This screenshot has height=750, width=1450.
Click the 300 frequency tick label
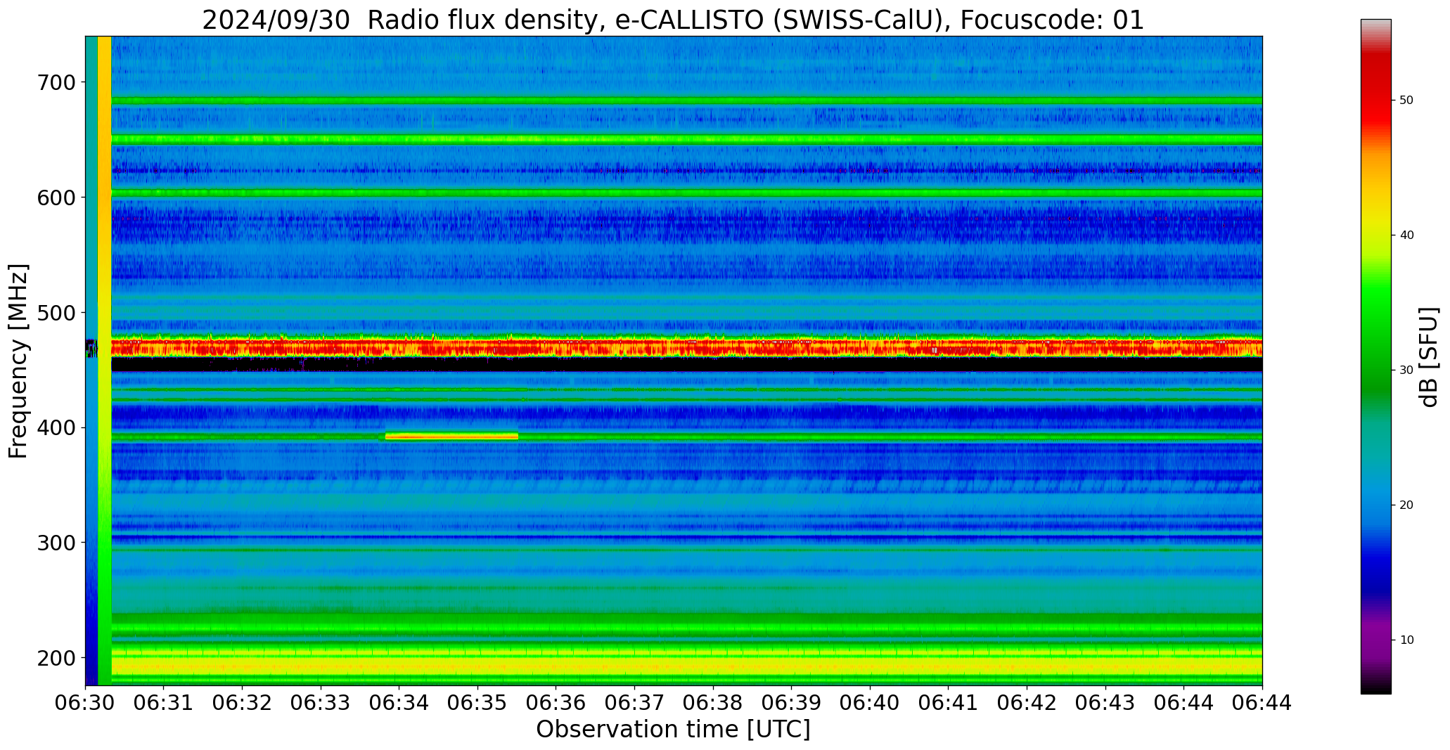55,543
